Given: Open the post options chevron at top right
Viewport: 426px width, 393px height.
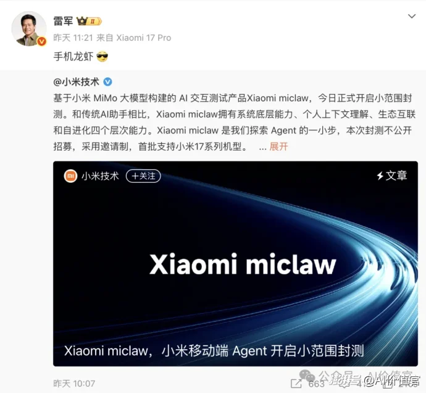Looking at the screenshot, I should pos(412,16).
